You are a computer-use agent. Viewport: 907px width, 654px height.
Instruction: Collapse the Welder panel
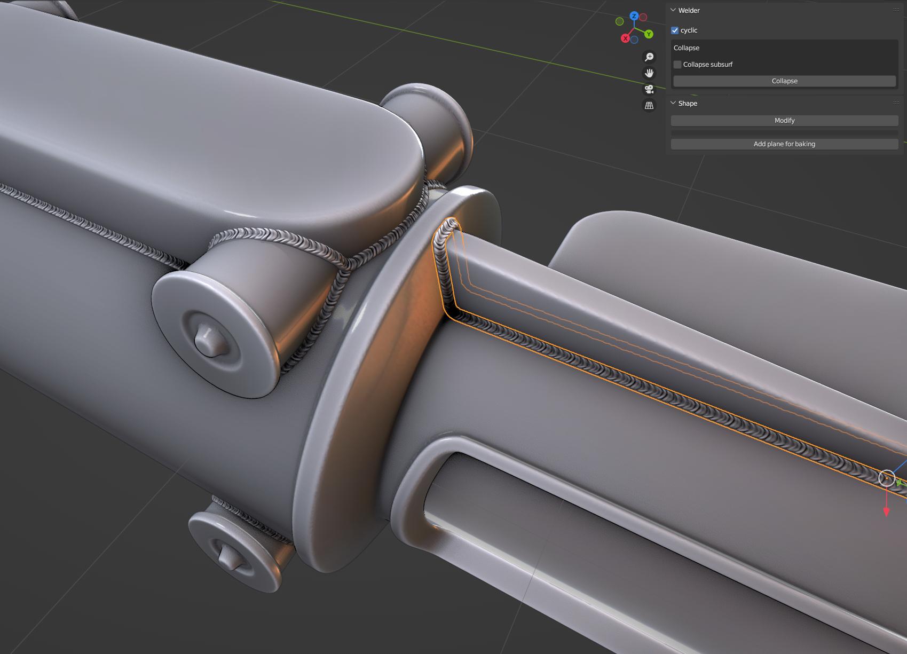tap(673, 10)
